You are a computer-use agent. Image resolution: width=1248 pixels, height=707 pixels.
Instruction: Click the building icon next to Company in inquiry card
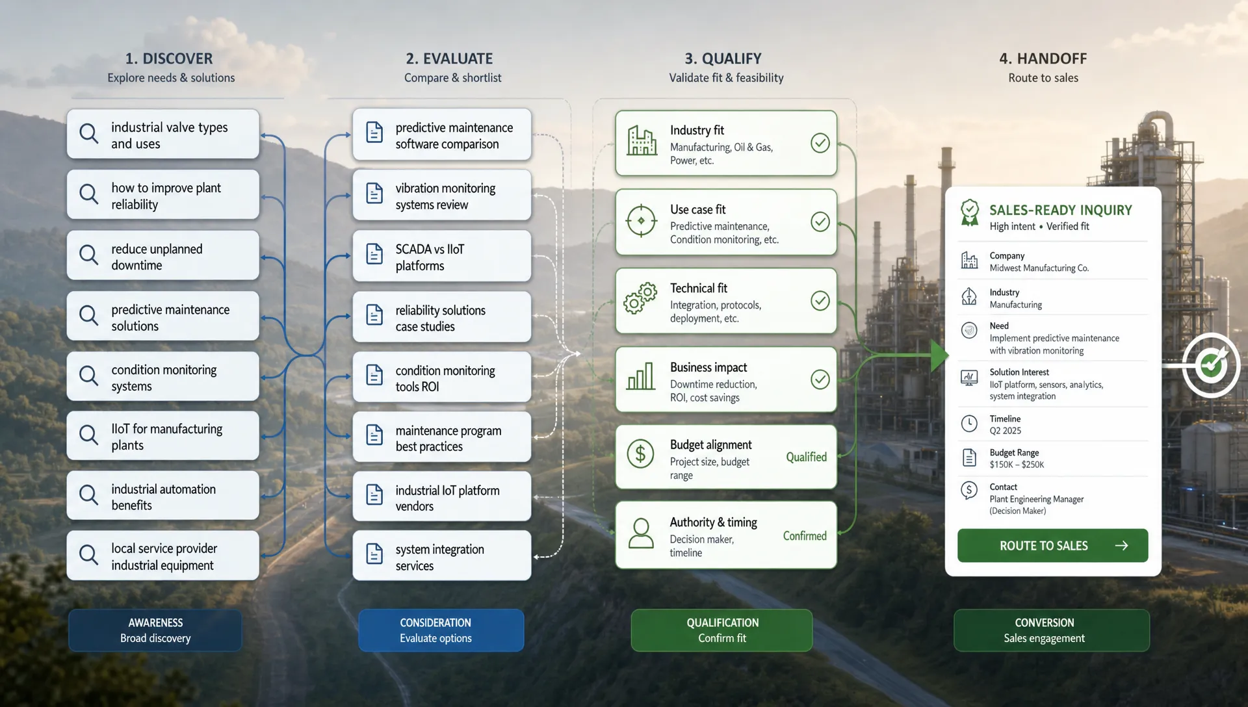tap(969, 261)
